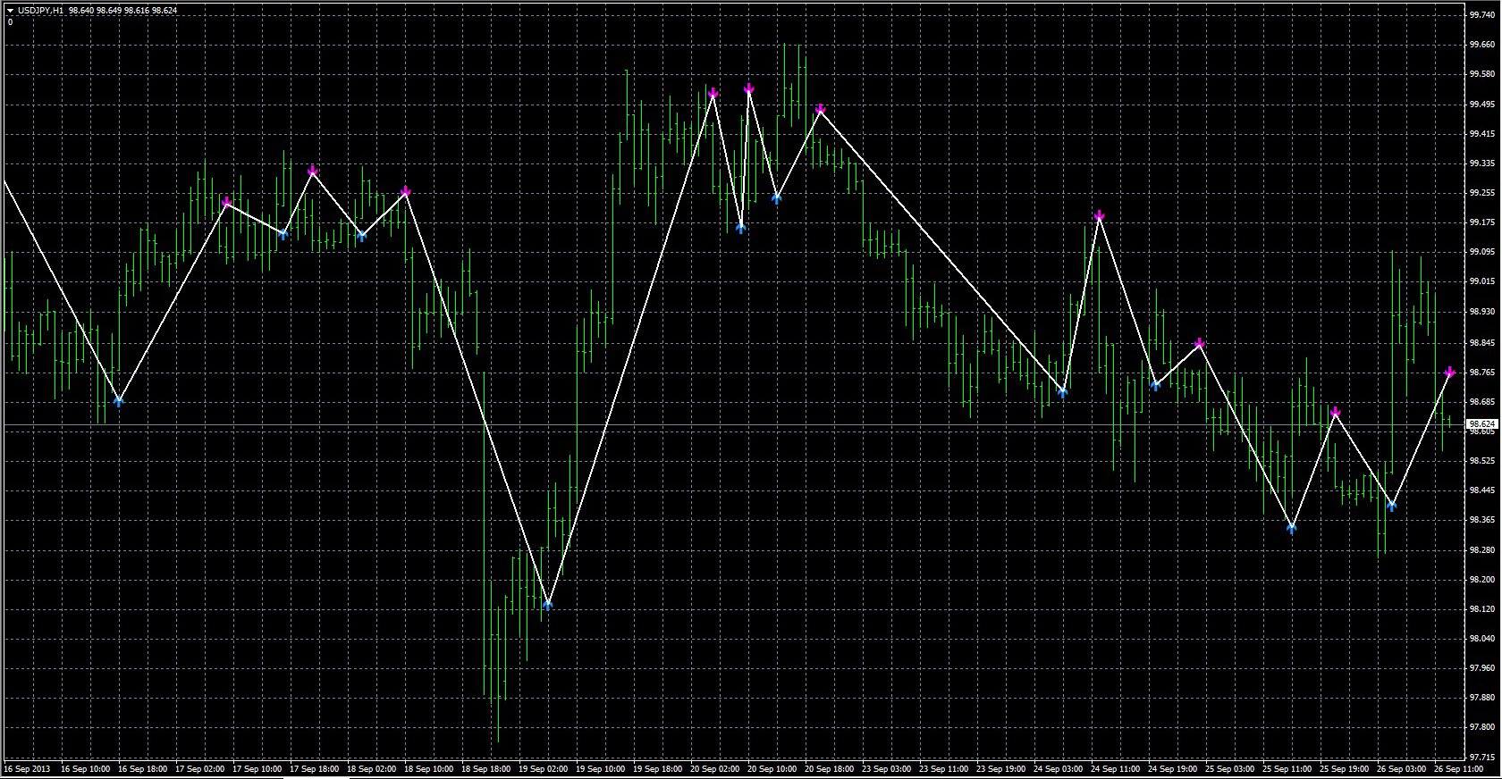Viewport: 1502px width, 779px height.
Task: Click the 98.200 price scale label
Action: coord(1481,580)
